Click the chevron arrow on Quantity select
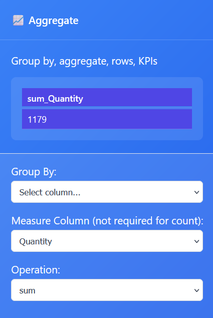The height and width of the screenshot is (318, 213). point(196,241)
